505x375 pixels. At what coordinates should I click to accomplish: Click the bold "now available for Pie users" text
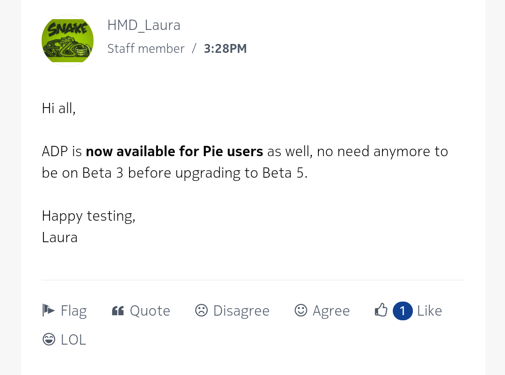(x=174, y=151)
